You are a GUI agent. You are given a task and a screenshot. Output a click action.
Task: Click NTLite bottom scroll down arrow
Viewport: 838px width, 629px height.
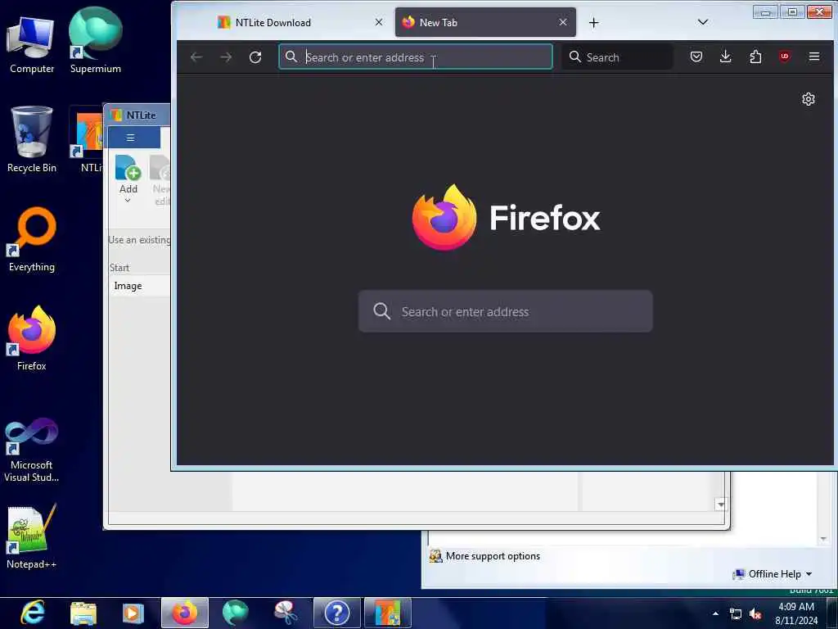coord(721,504)
